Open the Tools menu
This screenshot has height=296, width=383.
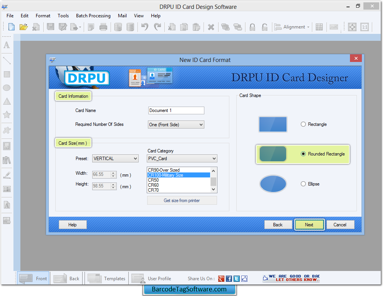click(63, 16)
